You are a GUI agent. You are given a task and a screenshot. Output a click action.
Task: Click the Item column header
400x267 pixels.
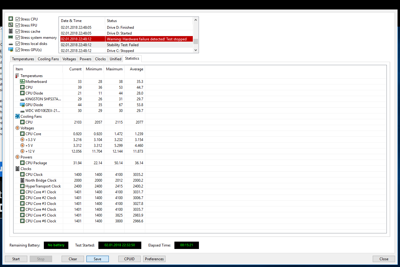(38, 69)
